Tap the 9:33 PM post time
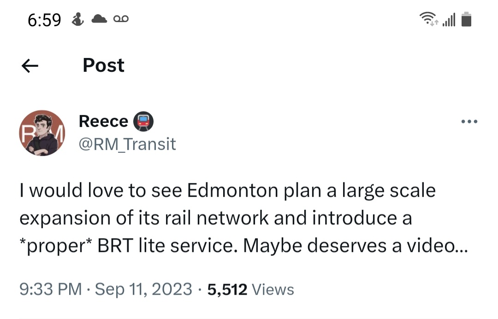498x319 pixels. pos(50,289)
